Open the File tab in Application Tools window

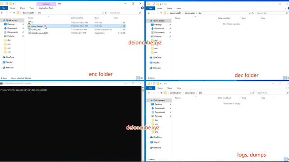click(4, 8)
